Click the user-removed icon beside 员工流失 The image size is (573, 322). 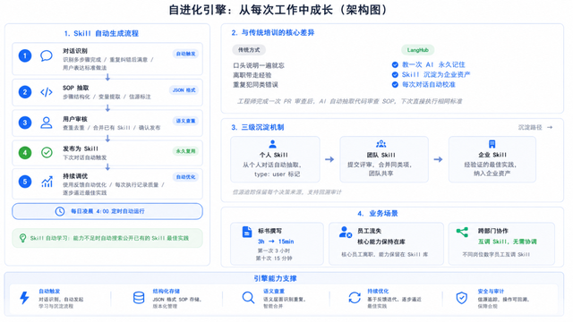point(345,232)
